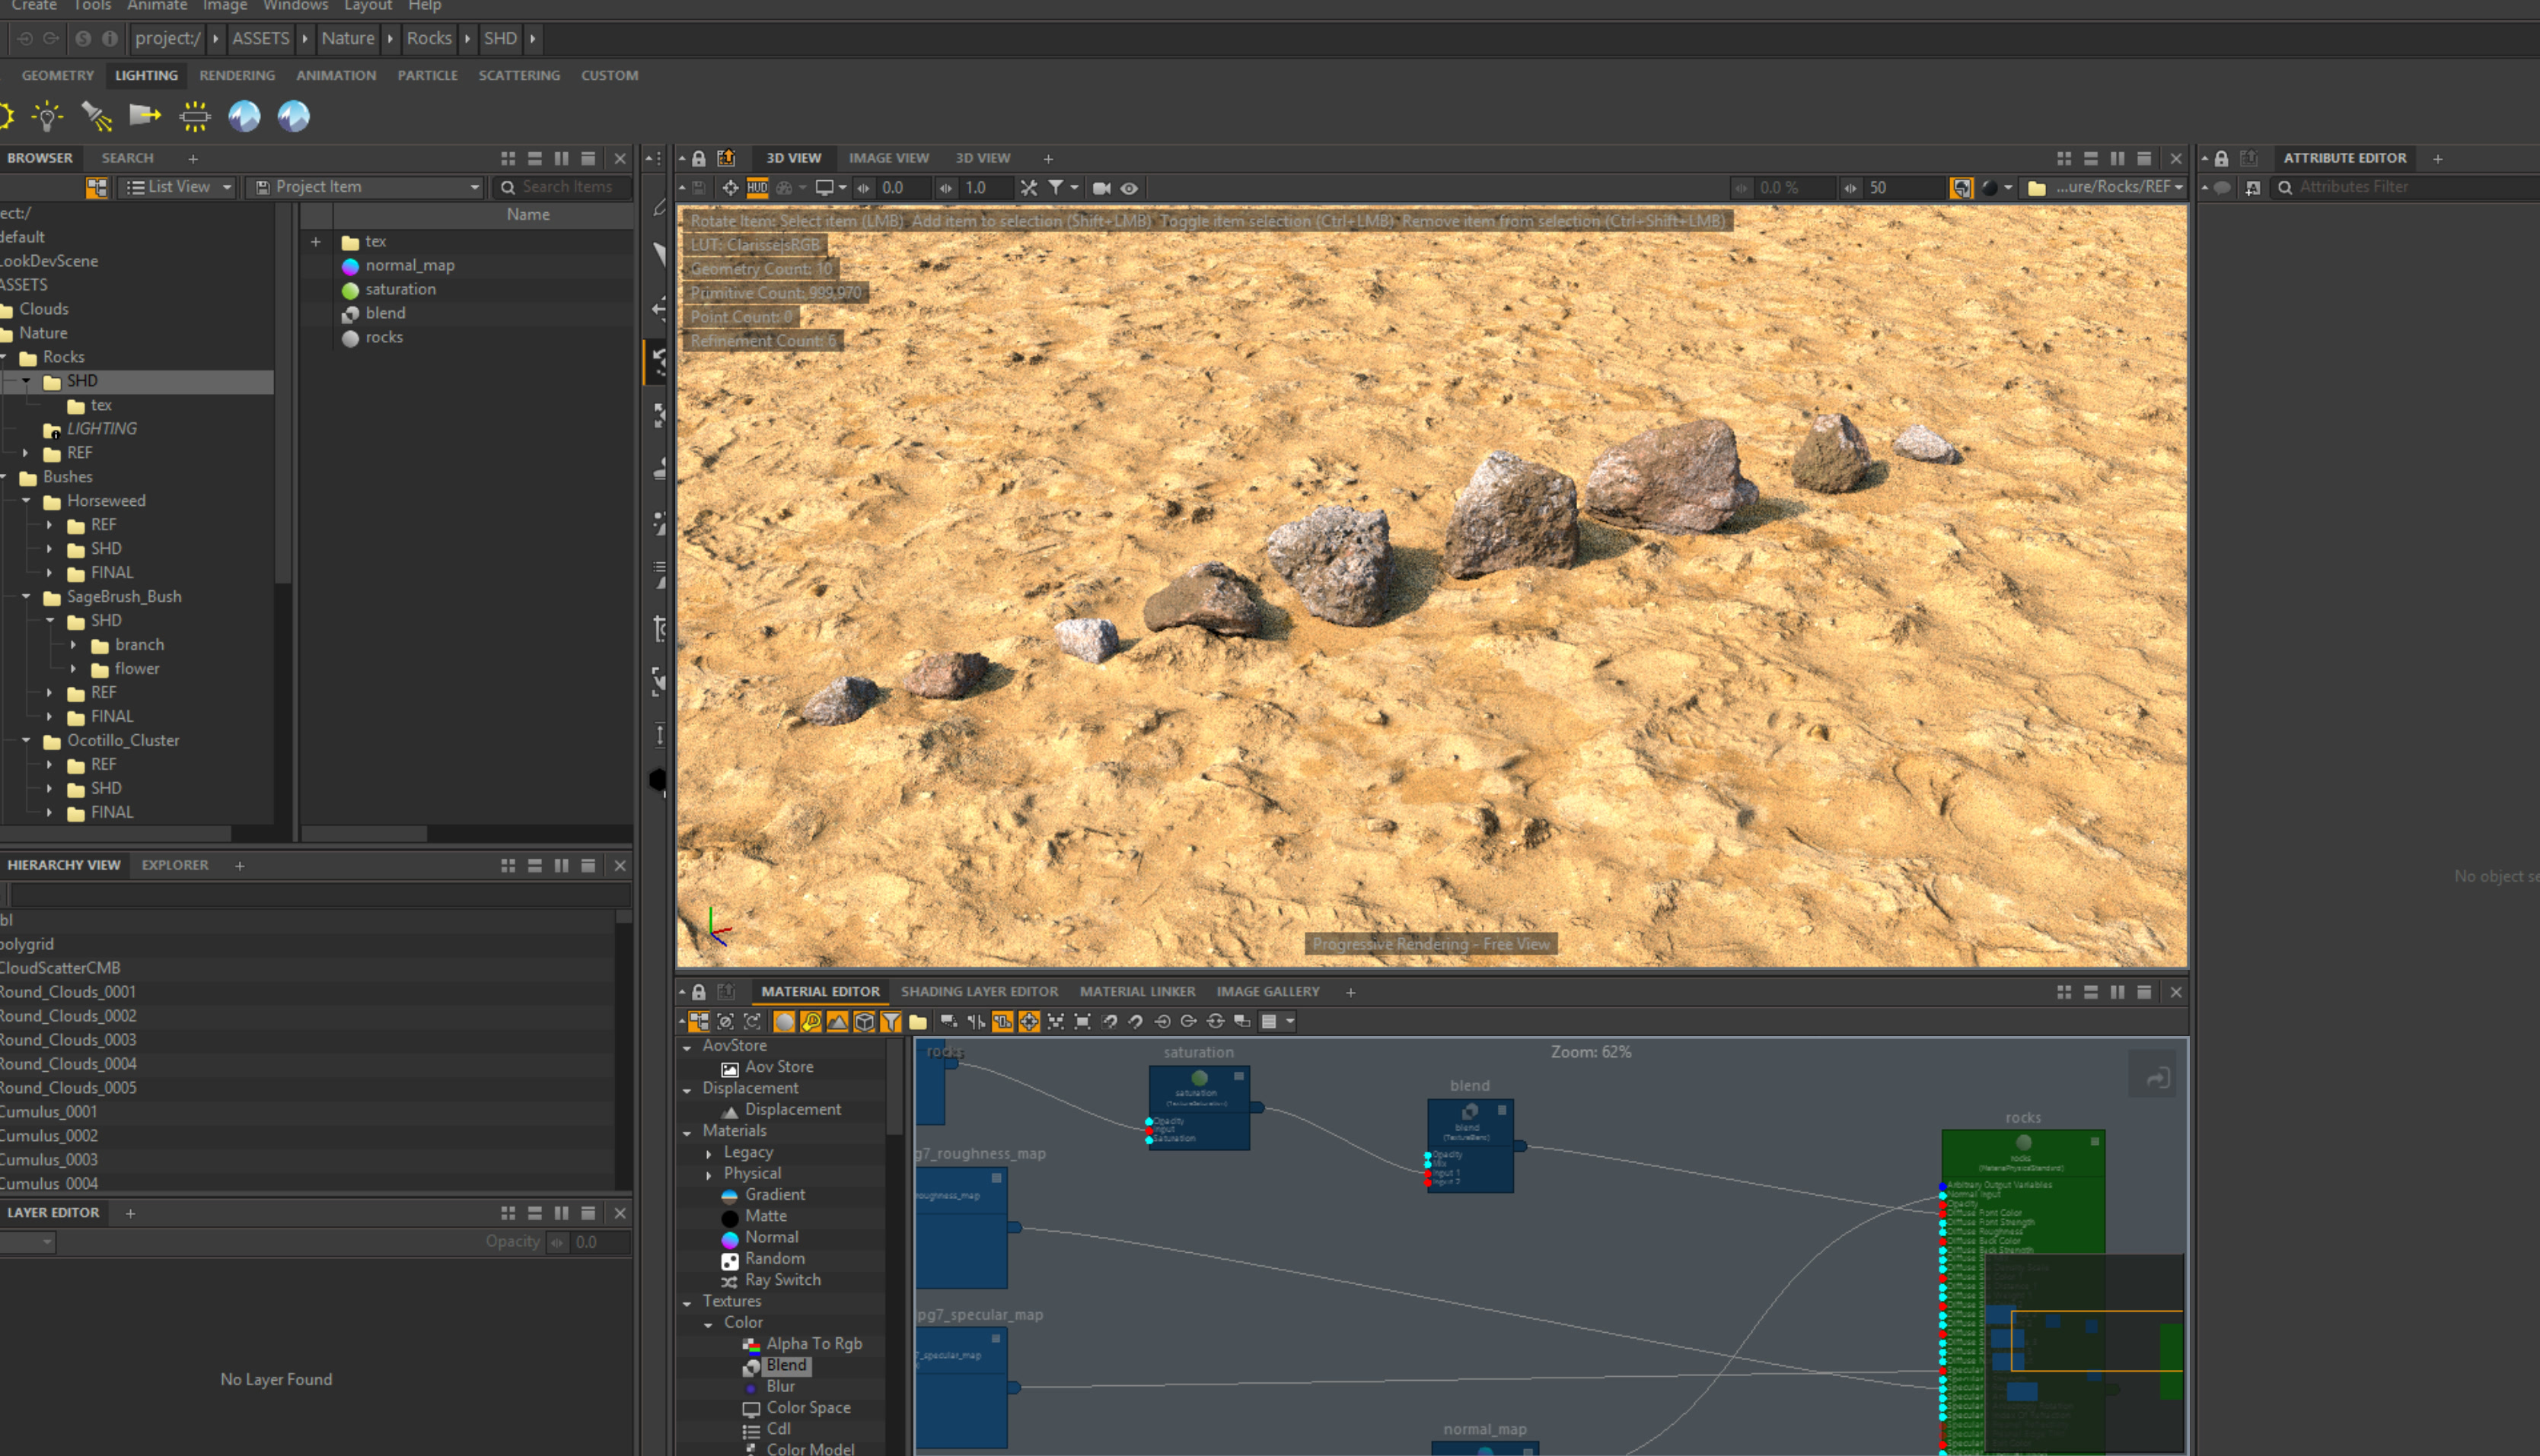
Task: Add a spot light from the shelf
Action: coord(96,116)
